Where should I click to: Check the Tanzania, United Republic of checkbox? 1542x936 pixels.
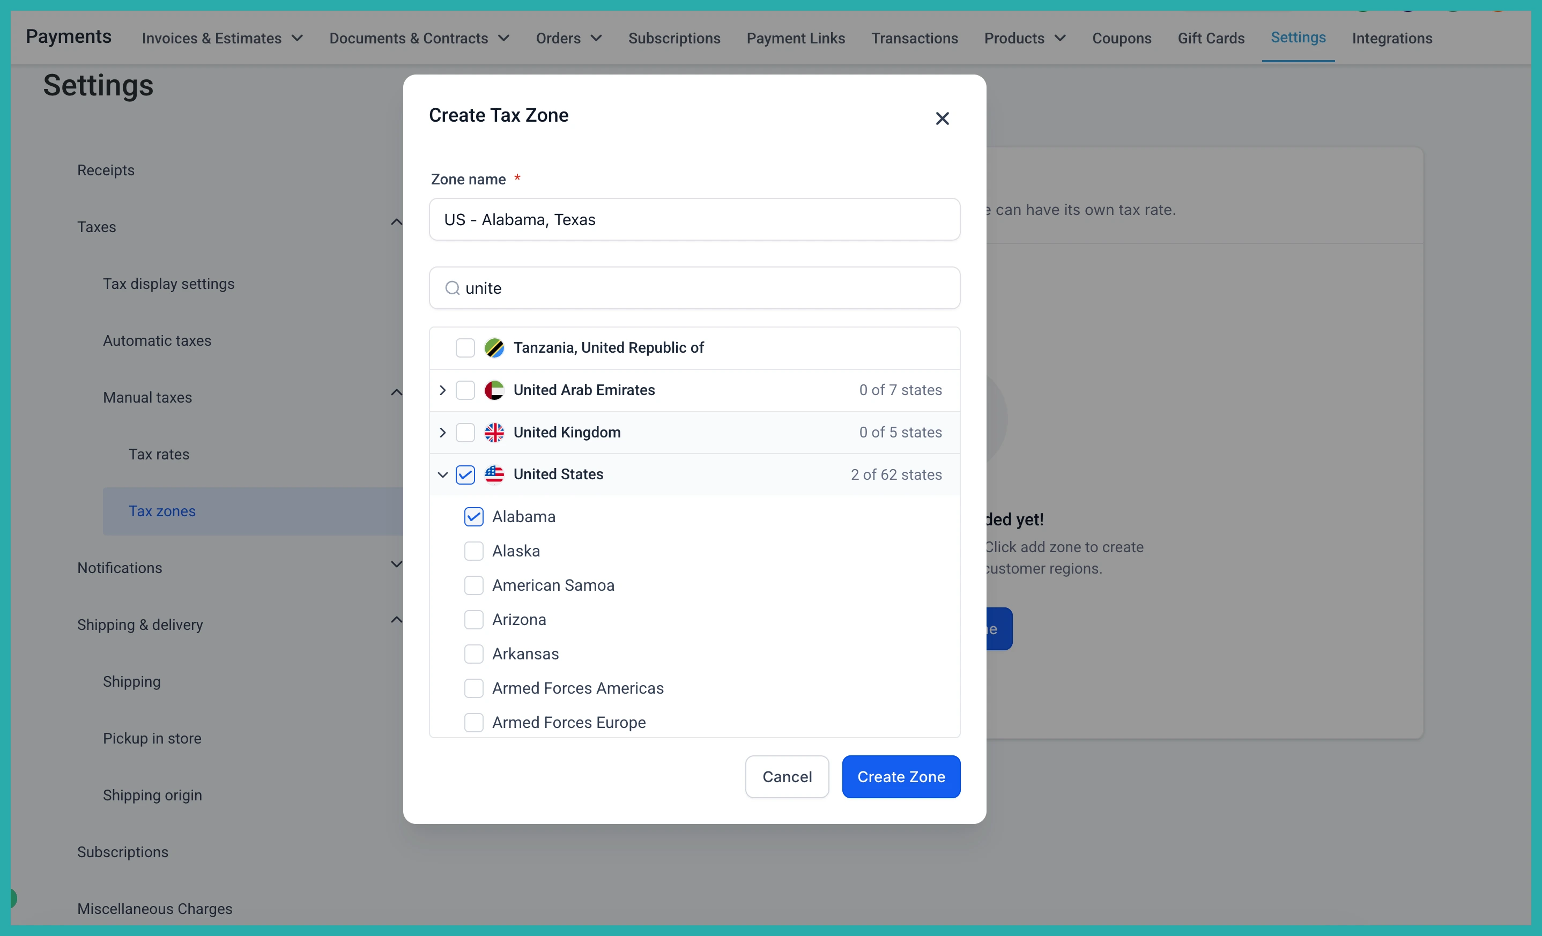pos(465,348)
